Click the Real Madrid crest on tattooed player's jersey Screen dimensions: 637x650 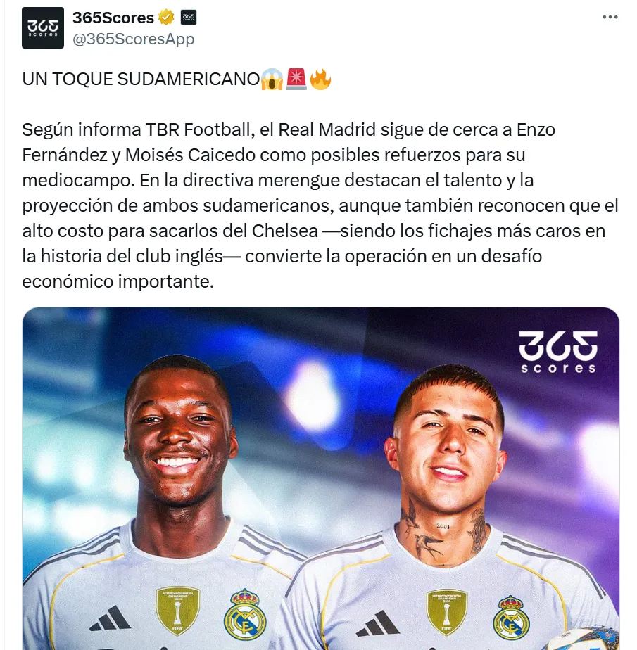coord(511,617)
